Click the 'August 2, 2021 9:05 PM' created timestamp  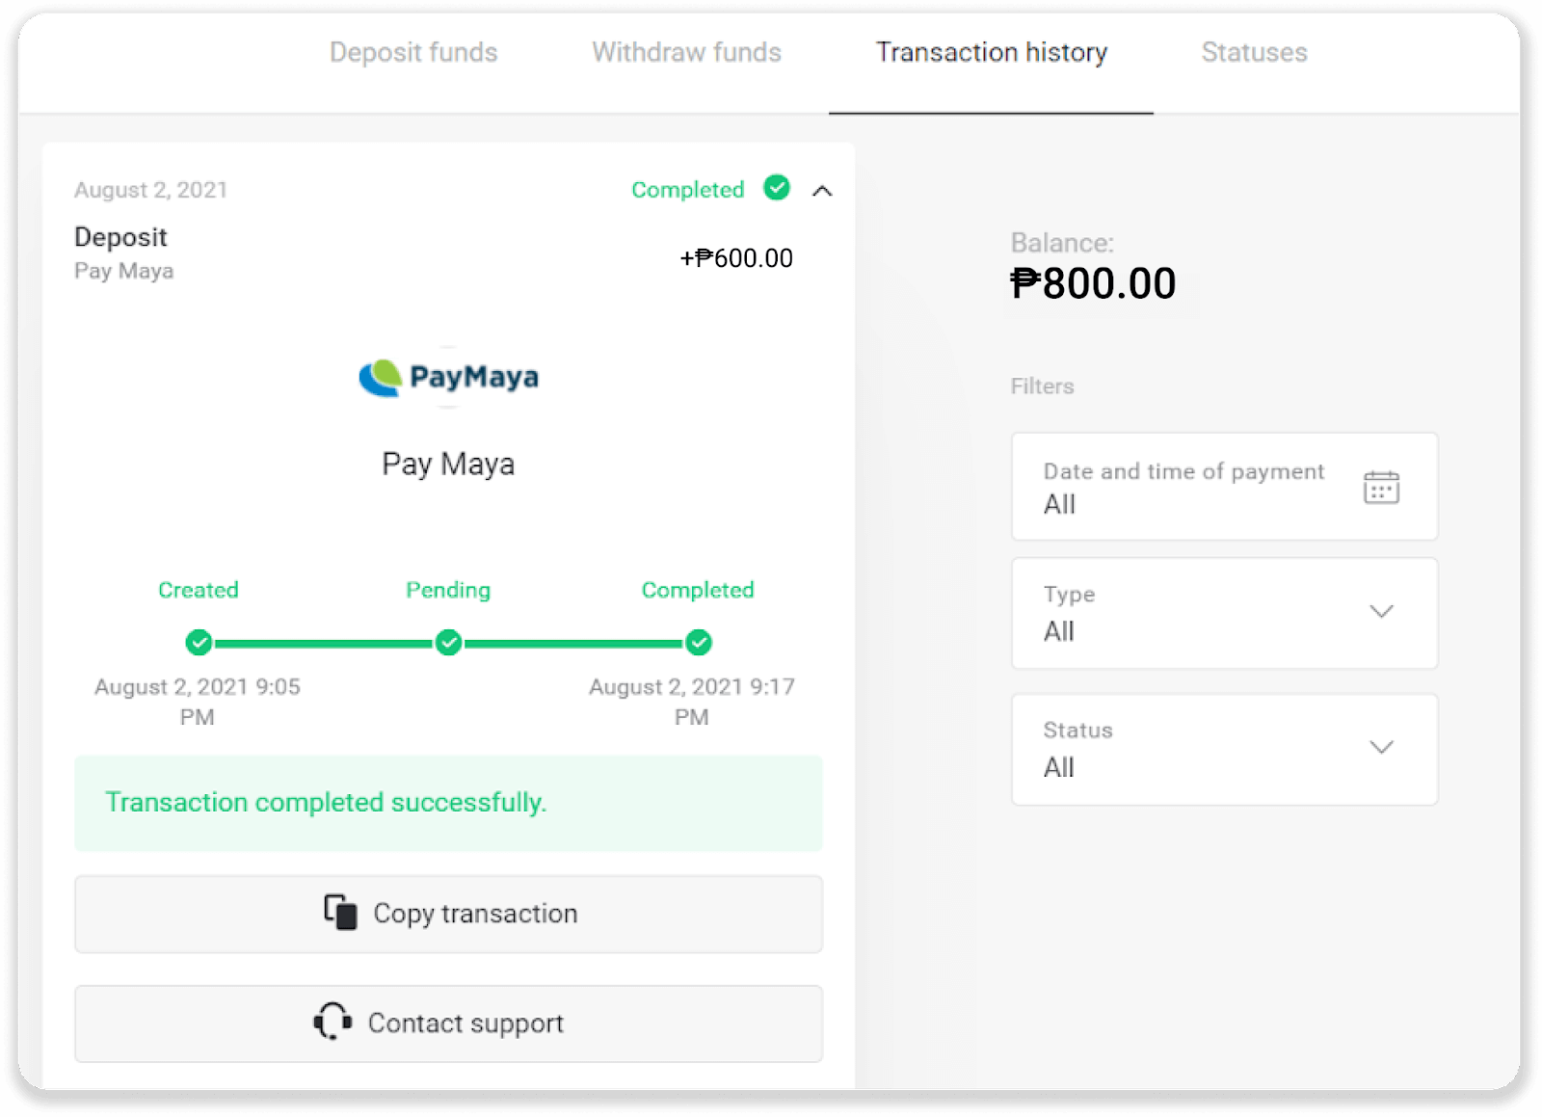198,702
